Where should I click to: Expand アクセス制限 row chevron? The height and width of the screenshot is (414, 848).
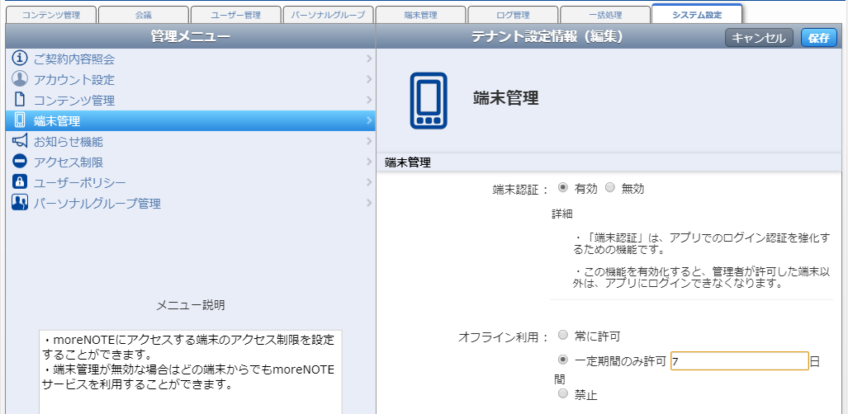(369, 162)
